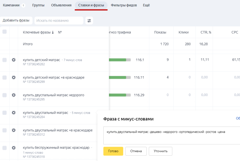
Task: Click traffic forecast bar for 116.11 row
Action: [x=120, y=78]
